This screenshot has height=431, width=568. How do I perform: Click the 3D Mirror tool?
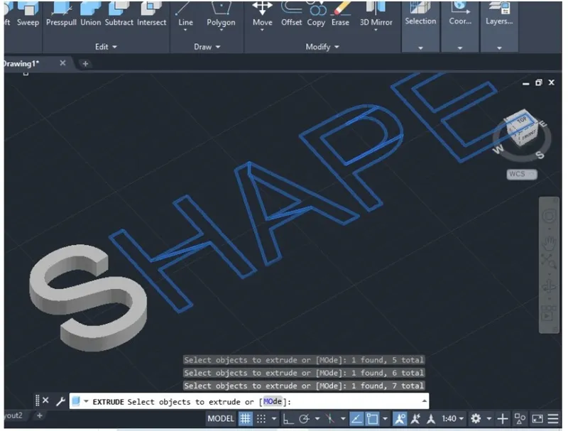pyautogui.click(x=376, y=13)
